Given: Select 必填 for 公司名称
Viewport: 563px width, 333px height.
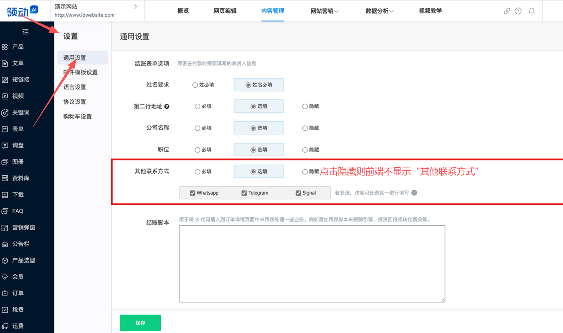Looking at the screenshot, I should 198,128.
